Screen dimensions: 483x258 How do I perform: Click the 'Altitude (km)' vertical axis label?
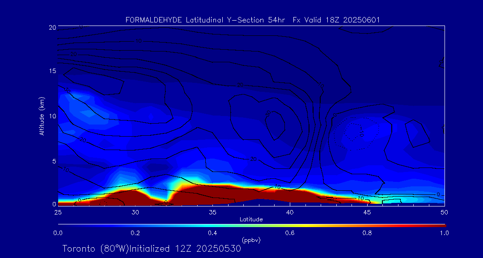tap(42, 116)
